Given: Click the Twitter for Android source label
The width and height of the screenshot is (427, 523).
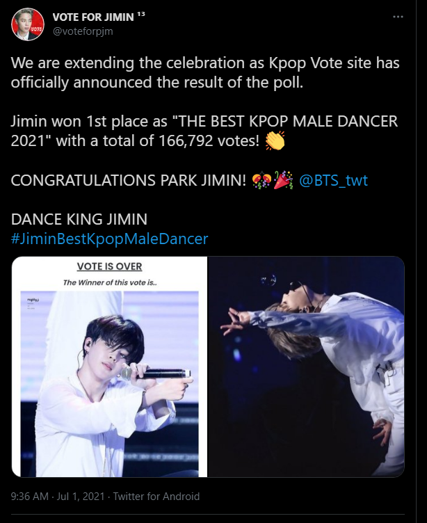Looking at the screenshot, I should pyautogui.click(x=156, y=497).
